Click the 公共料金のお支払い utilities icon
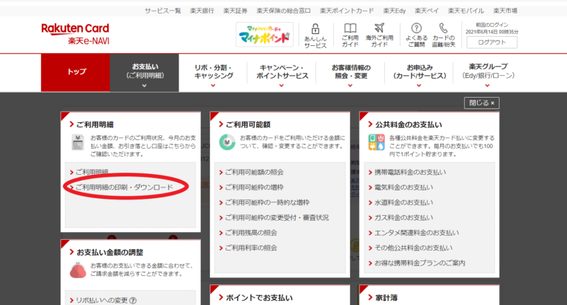Screen dimensions: 567x305 [x=376, y=142]
